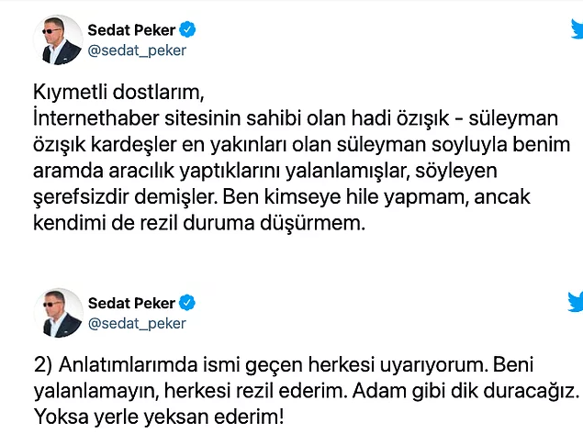Click the Twitter bird icon on first tweet
583x434 pixels.
pos(577,29)
